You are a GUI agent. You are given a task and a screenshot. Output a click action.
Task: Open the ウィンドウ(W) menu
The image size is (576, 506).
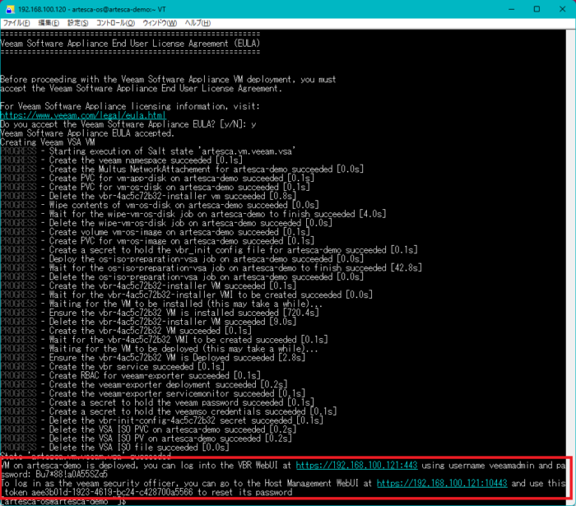tap(160, 23)
